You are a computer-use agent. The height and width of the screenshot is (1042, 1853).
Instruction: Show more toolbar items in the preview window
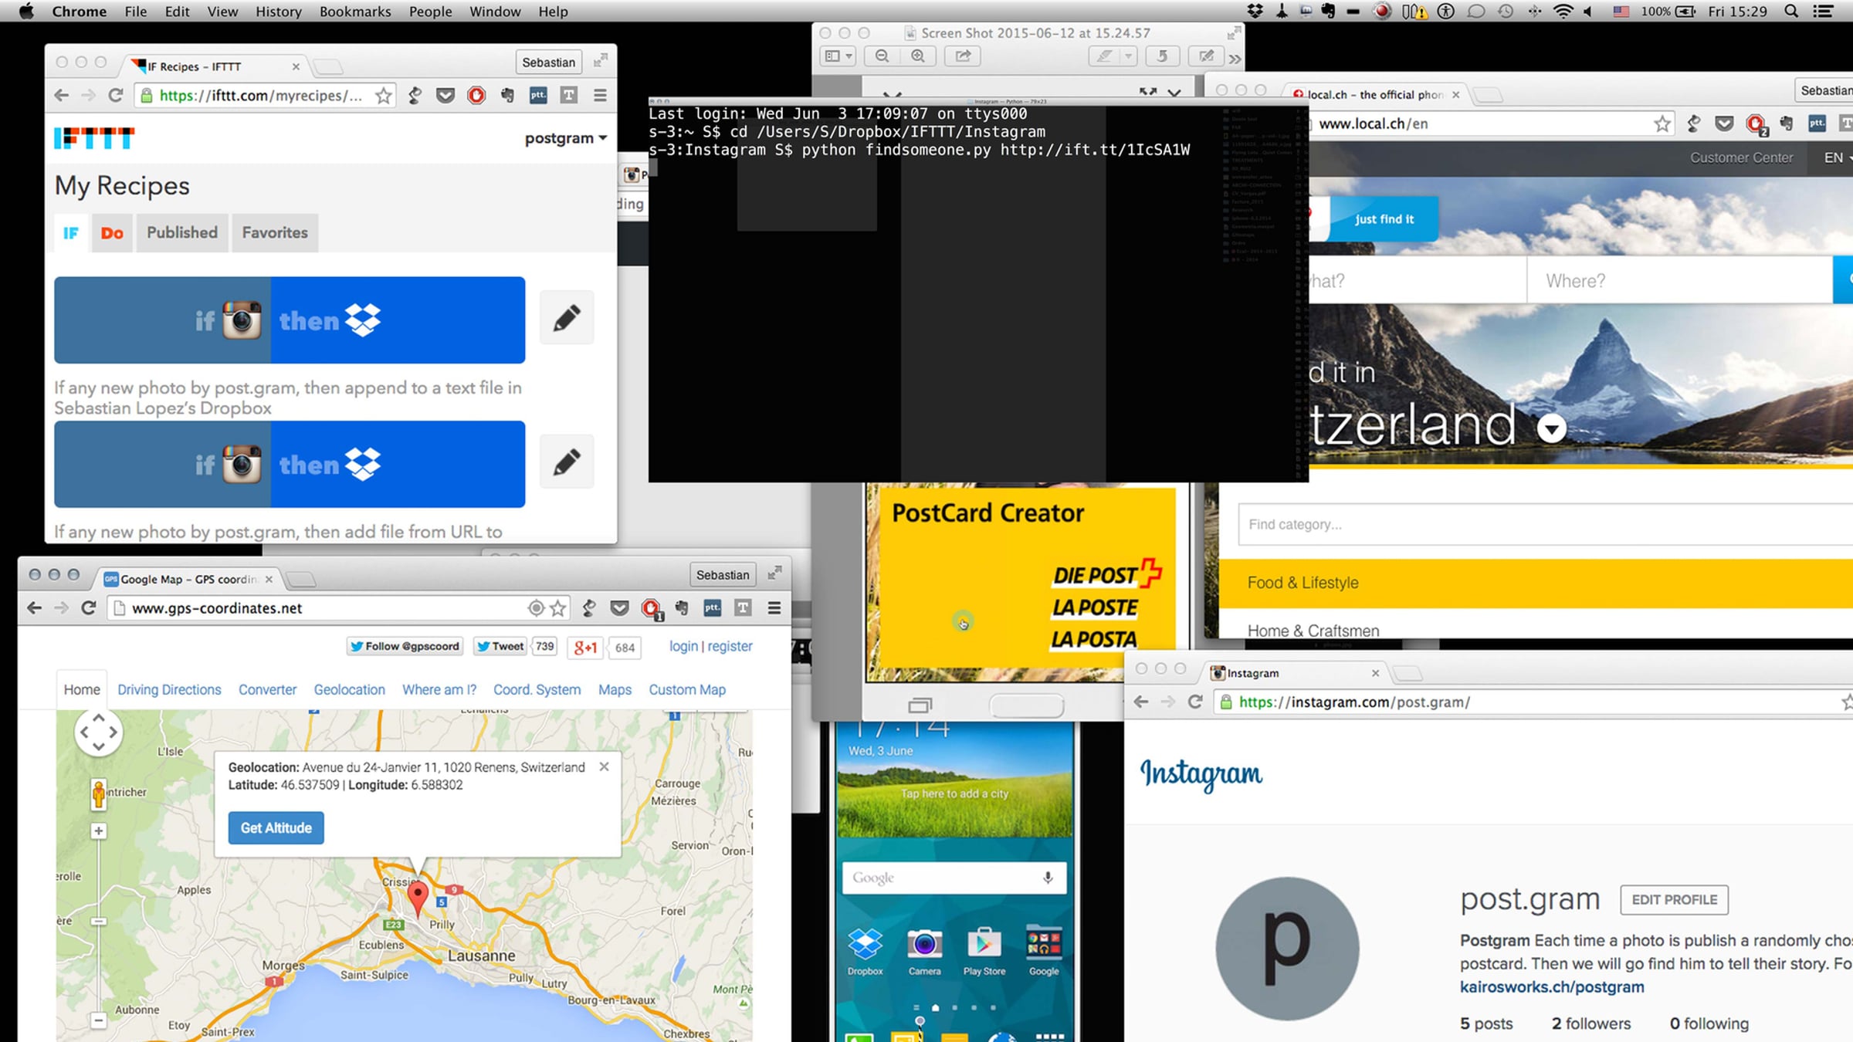click(x=1235, y=59)
